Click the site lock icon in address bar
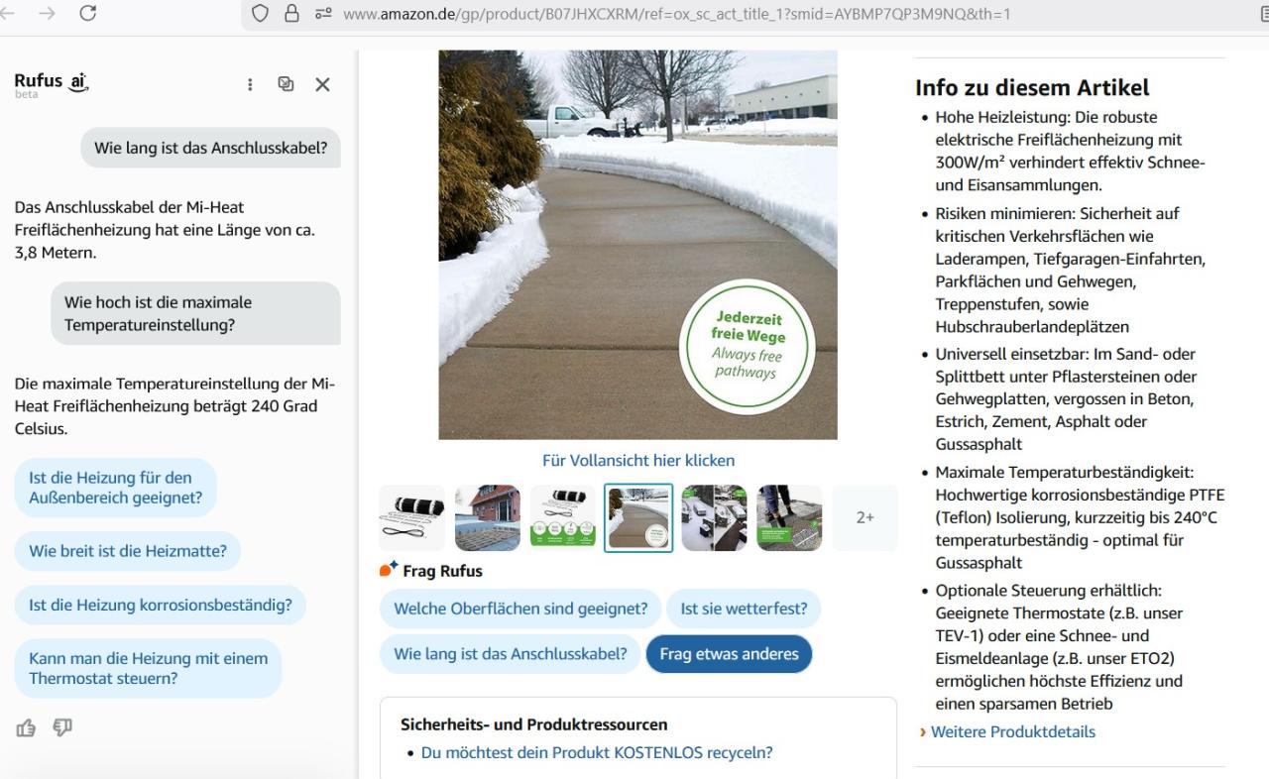 click(291, 14)
